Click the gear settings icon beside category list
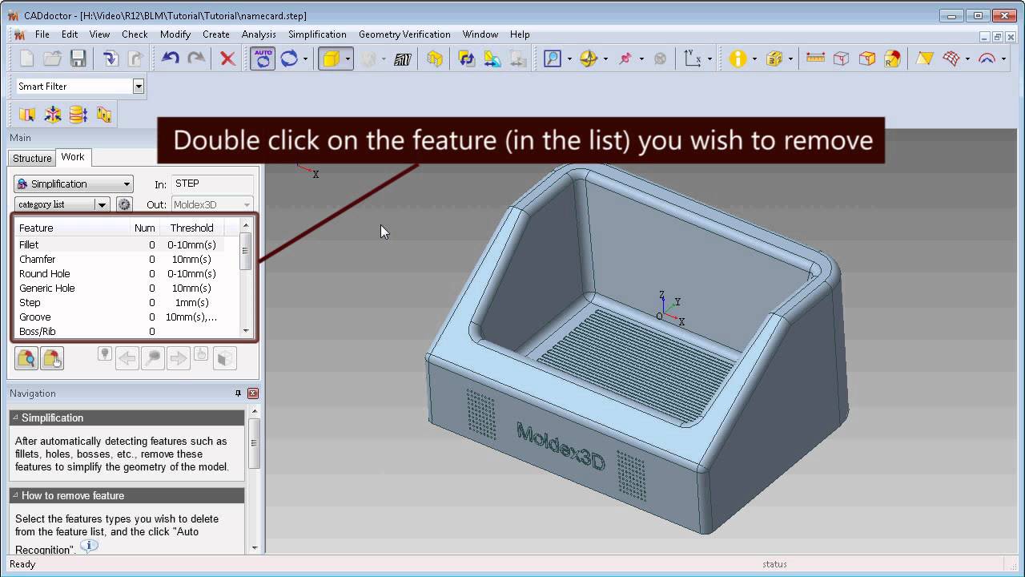This screenshot has height=577, width=1025. [x=124, y=204]
